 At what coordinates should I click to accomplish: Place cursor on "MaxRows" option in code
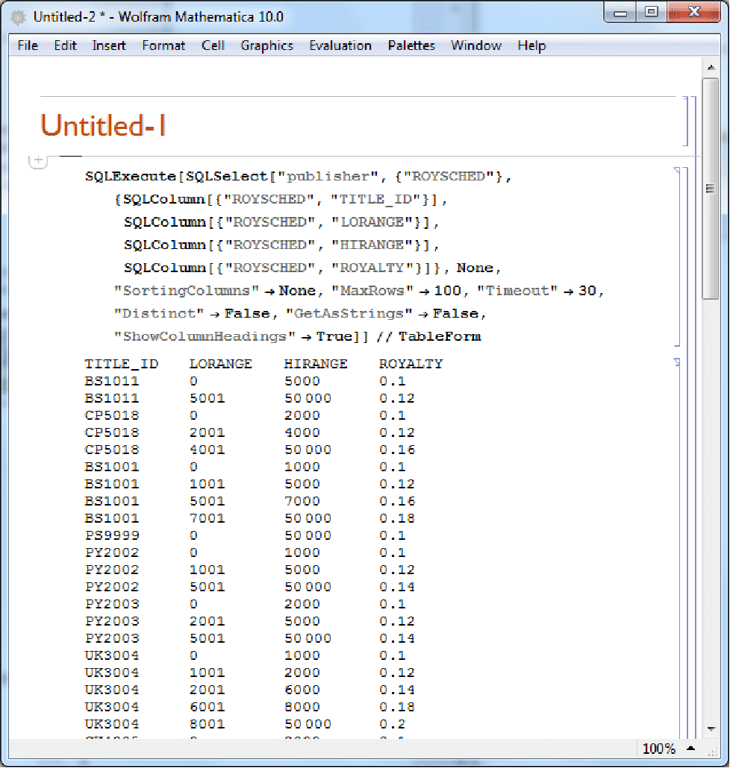(x=372, y=291)
